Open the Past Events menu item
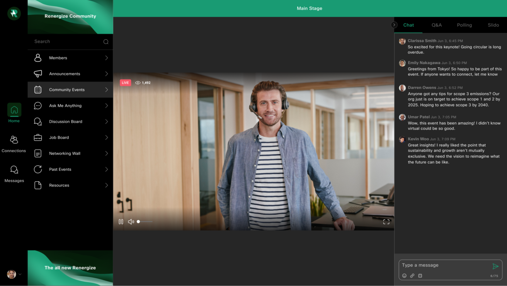 [x=70, y=169]
